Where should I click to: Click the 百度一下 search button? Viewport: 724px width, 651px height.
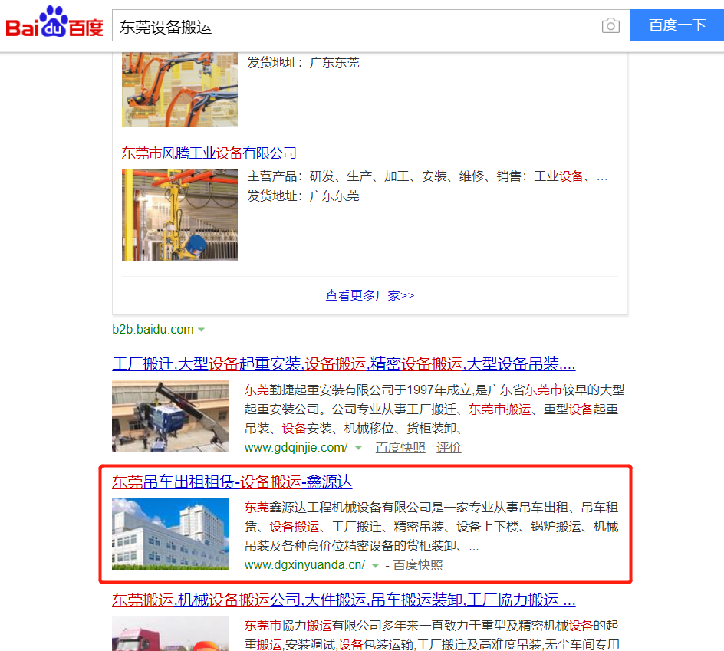pos(677,25)
